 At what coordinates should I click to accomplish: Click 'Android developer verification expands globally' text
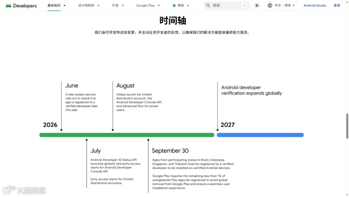pyautogui.click(x=252, y=91)
